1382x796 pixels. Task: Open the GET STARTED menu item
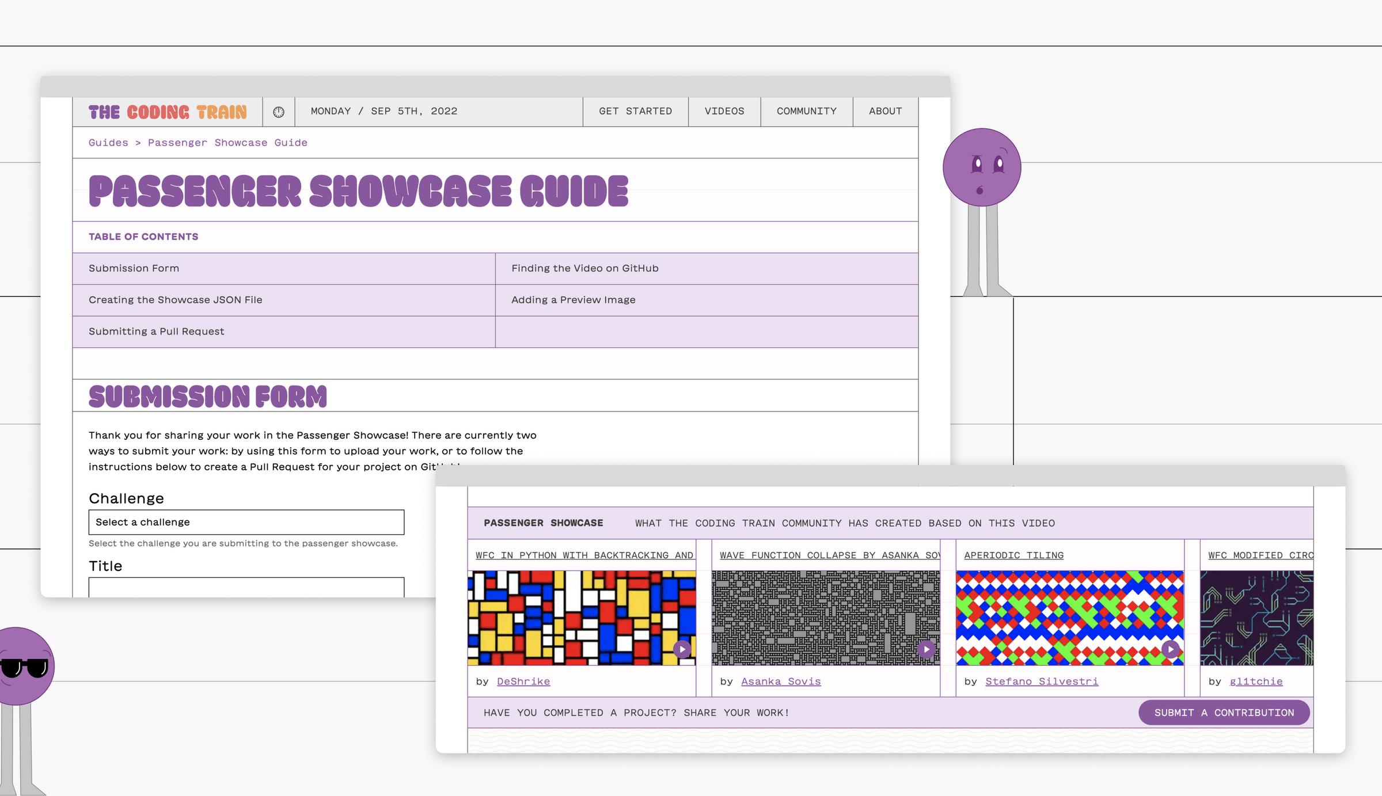click(x=635, y=111)
